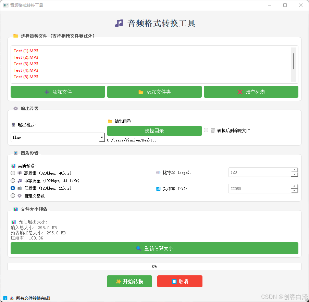
Task: Select Test (5).MP3 in the file list
Action: click(26, 77)
